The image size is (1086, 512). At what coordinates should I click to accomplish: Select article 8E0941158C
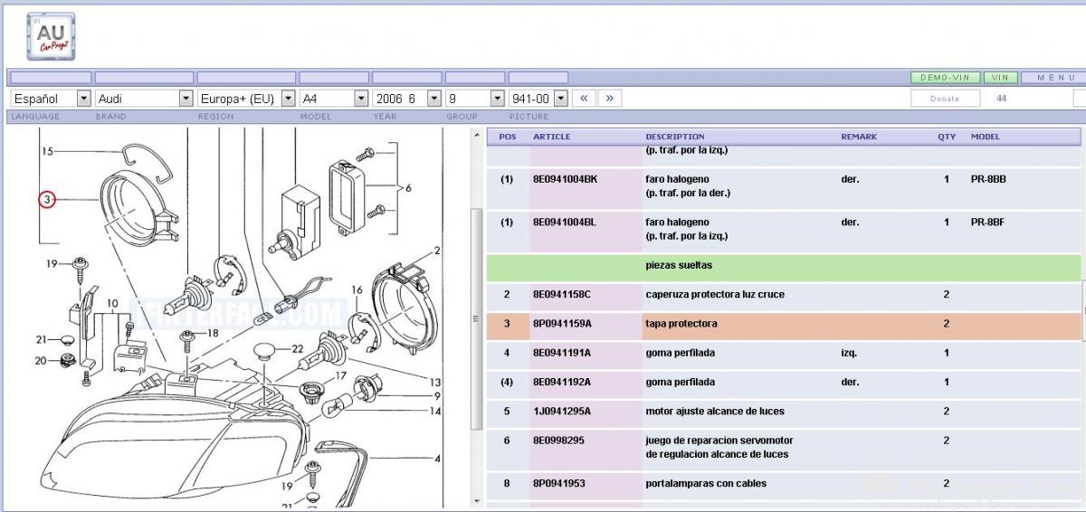pos(562,295)
